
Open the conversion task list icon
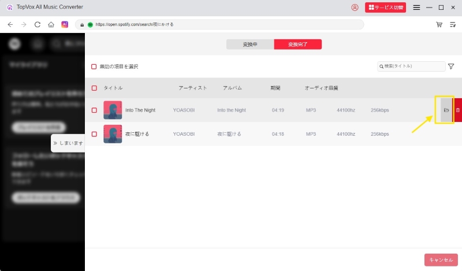tap(453, 24)
